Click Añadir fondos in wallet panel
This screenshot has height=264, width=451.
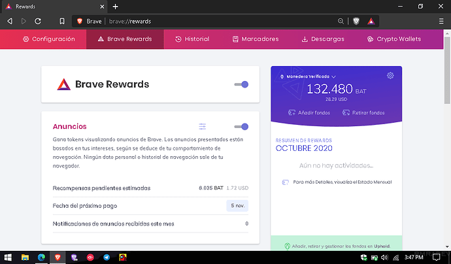pyautogui.click(x=309, y=112)
